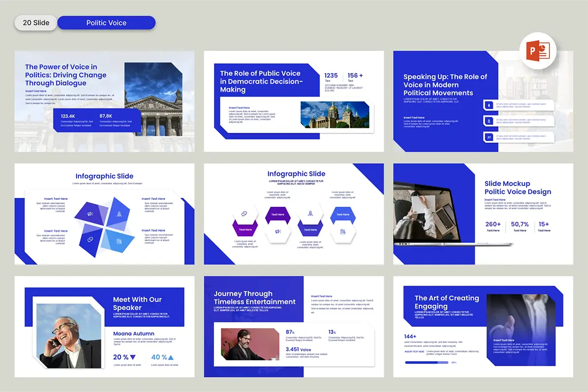Click the rocket icon in the pinwheel infographic

(x=119, y=214)
